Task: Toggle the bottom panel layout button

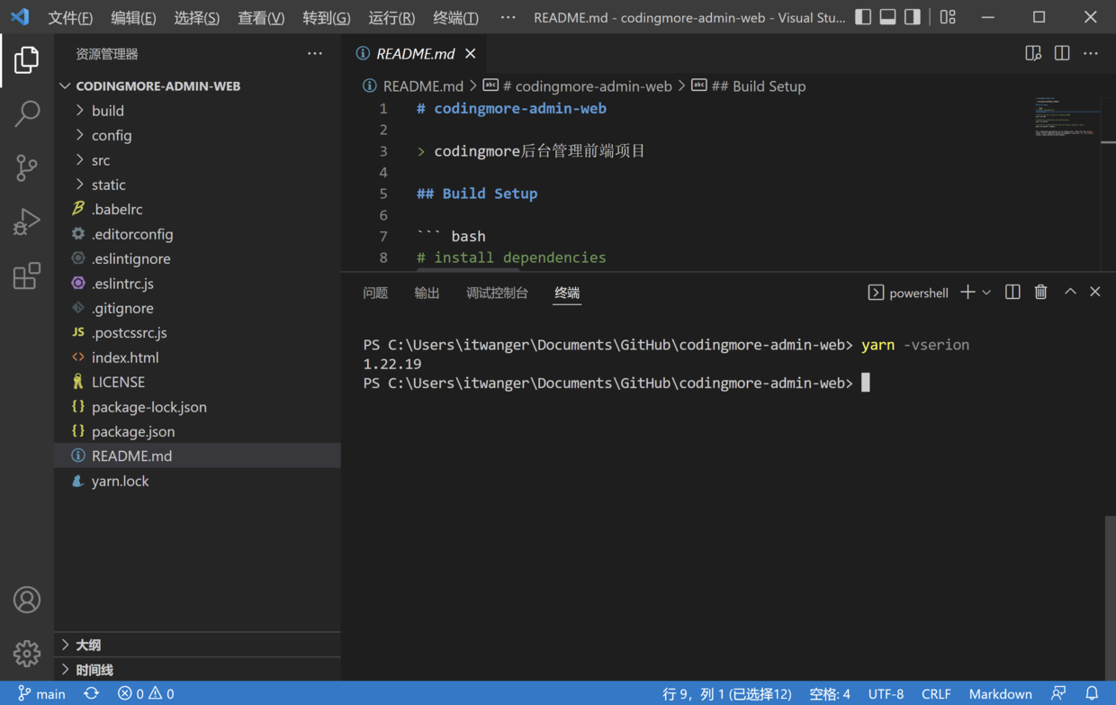Action: pyautogui.click(x=887, y=17)
